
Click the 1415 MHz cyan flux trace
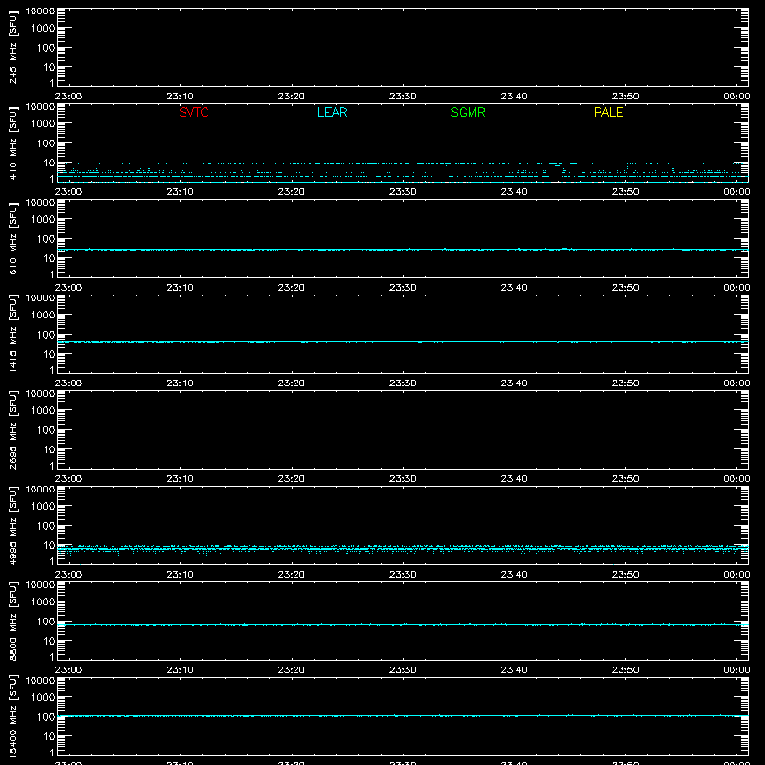click(x=403, y=342)
